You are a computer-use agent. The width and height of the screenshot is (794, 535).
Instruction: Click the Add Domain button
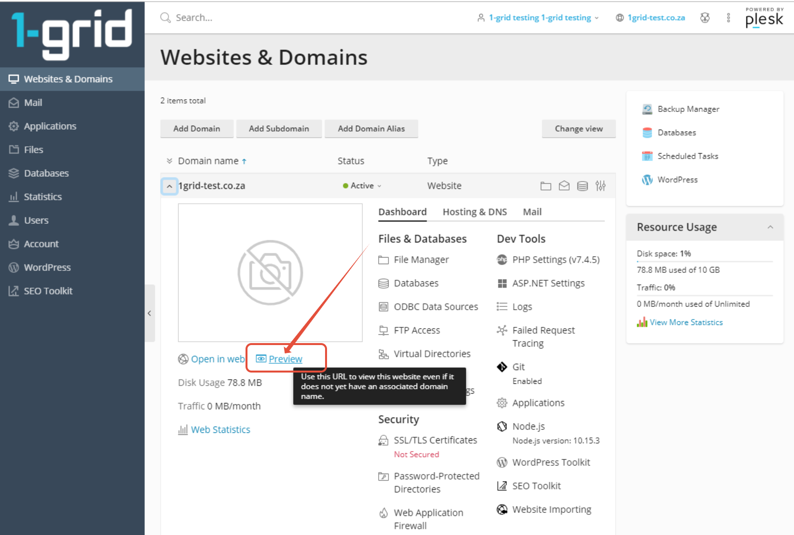coord(196,129)
